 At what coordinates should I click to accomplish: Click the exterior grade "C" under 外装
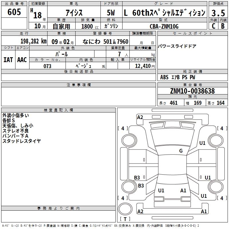coord(214,26)
